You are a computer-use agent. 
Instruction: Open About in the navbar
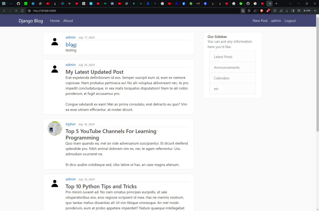point(68,21)
